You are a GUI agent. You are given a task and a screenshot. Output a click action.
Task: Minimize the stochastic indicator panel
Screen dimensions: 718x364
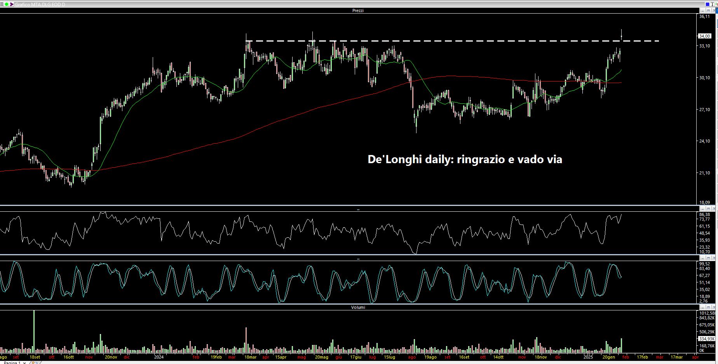click(x=702, y=258)
